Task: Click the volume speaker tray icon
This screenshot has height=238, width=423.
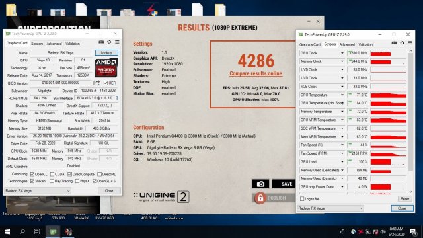Action: tap(383, 232)
